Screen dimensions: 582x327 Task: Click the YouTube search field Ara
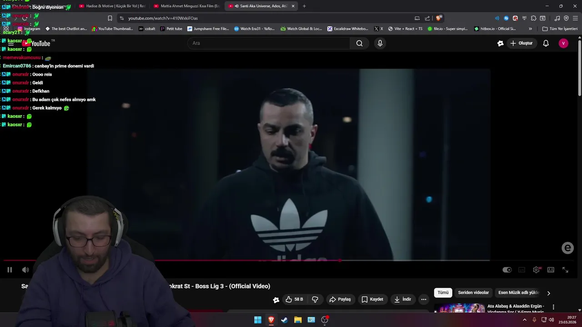269,43
